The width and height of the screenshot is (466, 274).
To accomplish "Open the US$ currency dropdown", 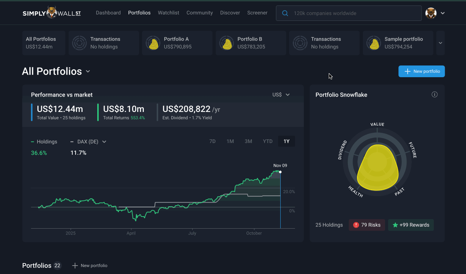I will click(281, 94).
